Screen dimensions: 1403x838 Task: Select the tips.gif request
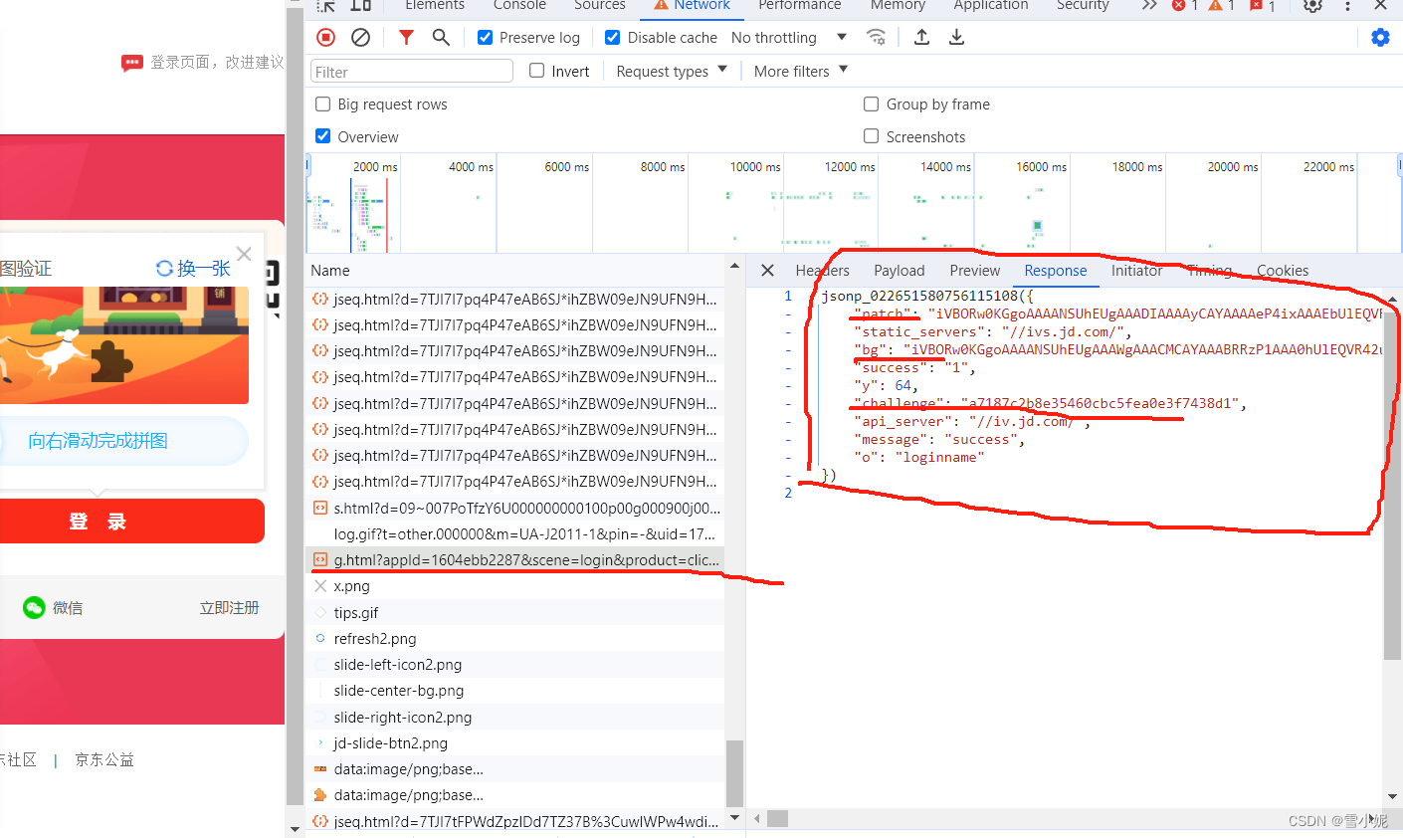tap(515, 612)
